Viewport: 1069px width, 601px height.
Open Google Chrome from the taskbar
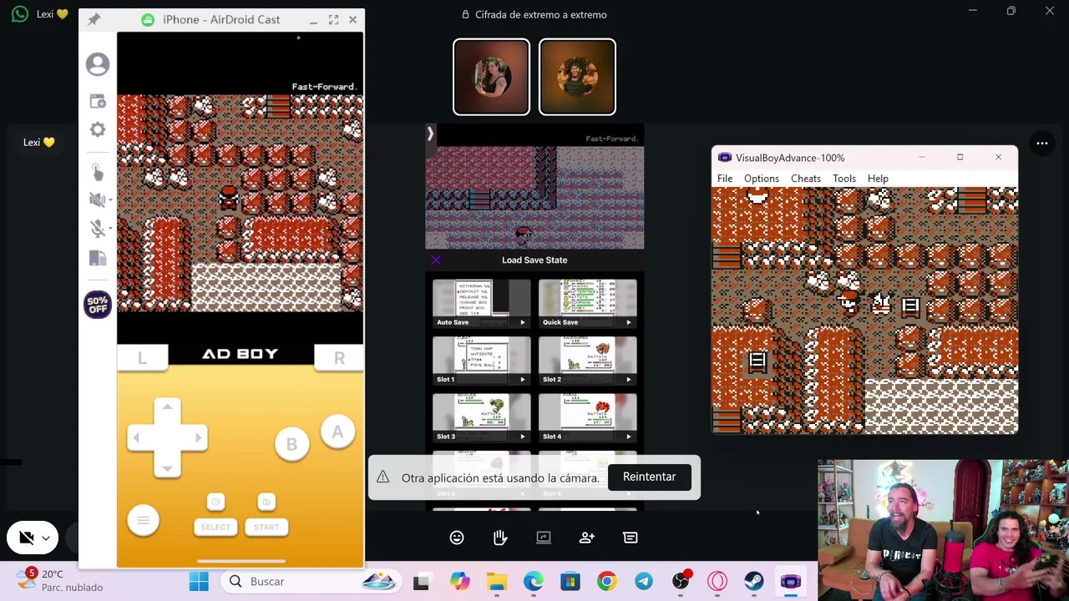pyautogui.click(x=607, y=581)
